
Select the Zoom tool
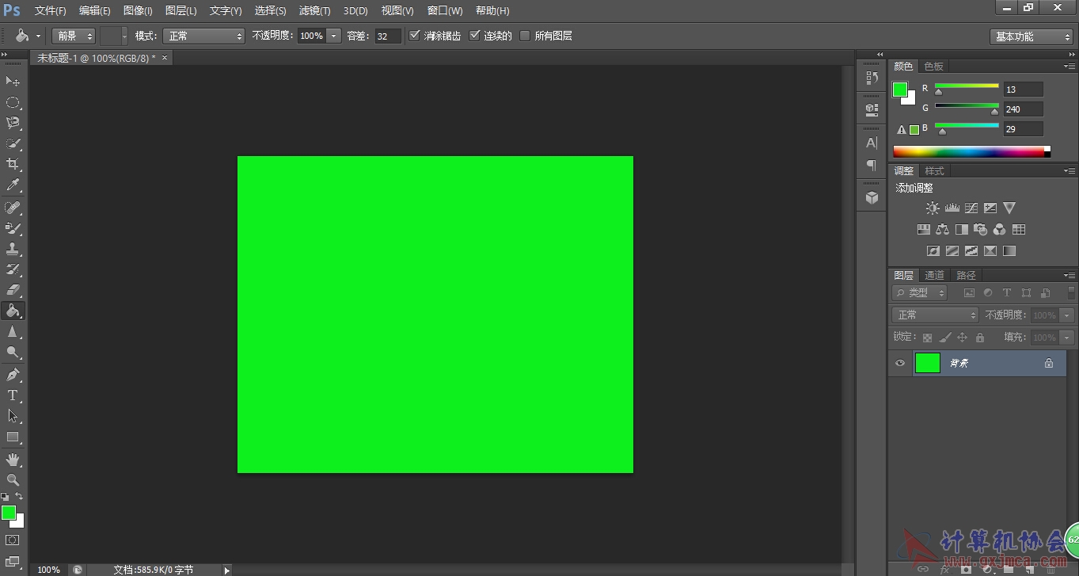(13, 480)
